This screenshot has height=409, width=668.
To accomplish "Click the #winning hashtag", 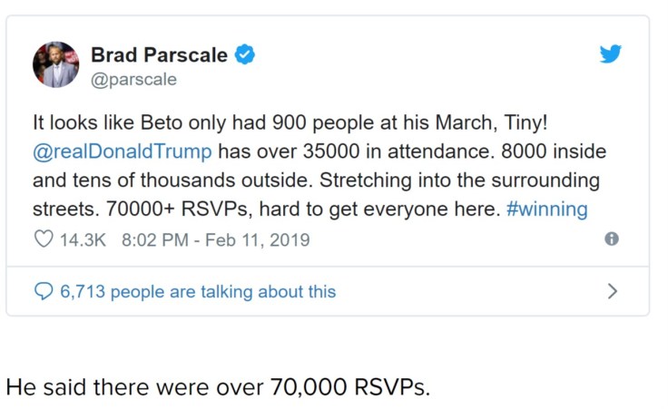I will [x=547, y=209].
